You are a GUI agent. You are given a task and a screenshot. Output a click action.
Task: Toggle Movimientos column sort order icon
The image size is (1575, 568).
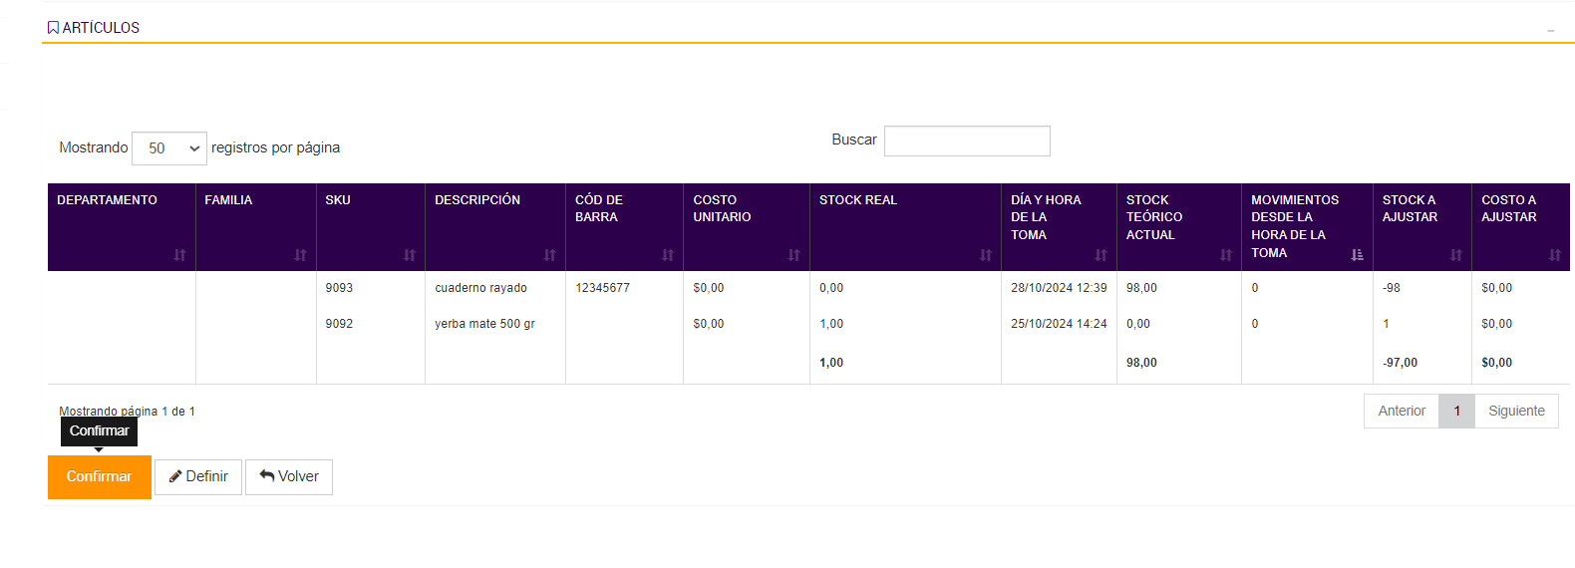(1357, 255)
